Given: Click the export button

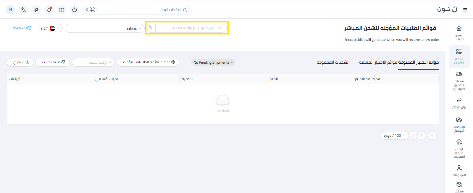Looking at the screenshot, I should pyautogui.click(x=20, y=62).
